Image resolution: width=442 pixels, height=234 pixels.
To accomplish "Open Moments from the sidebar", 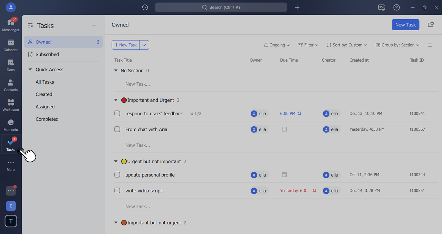I will point(11,125).
